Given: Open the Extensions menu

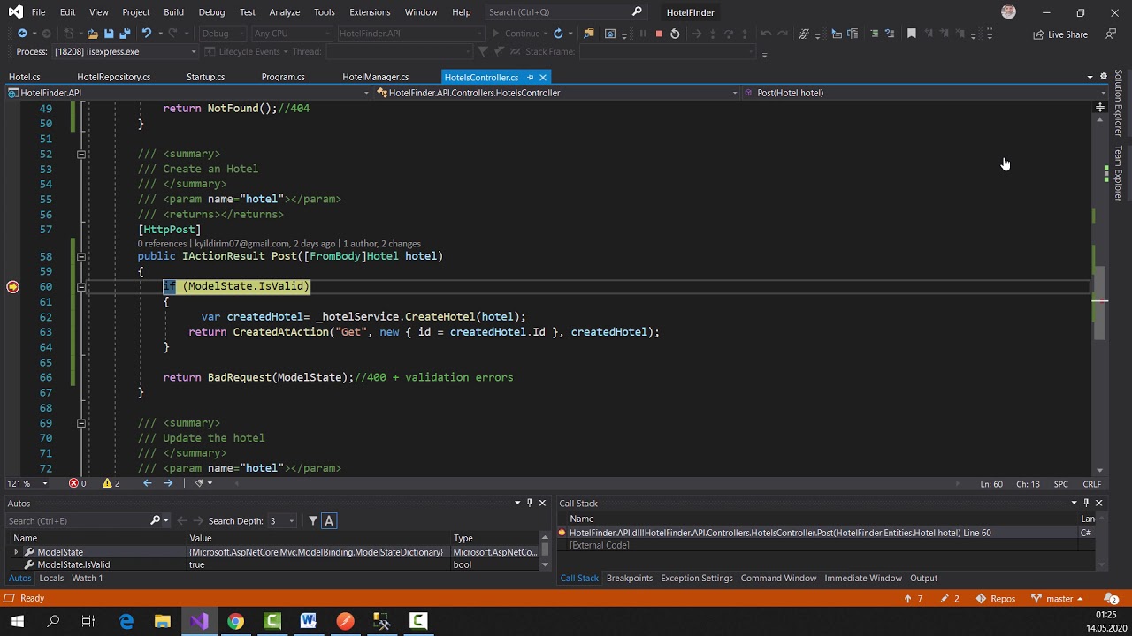Looking at the screenshot, I should (370, 12).
